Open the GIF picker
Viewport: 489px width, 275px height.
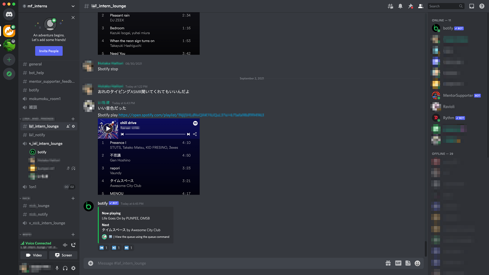pos(398,263)
